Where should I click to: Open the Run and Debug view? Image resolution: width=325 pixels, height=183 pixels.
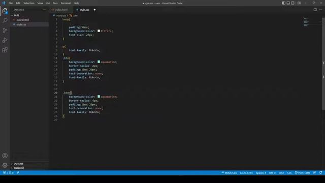[x=5, y=40]
